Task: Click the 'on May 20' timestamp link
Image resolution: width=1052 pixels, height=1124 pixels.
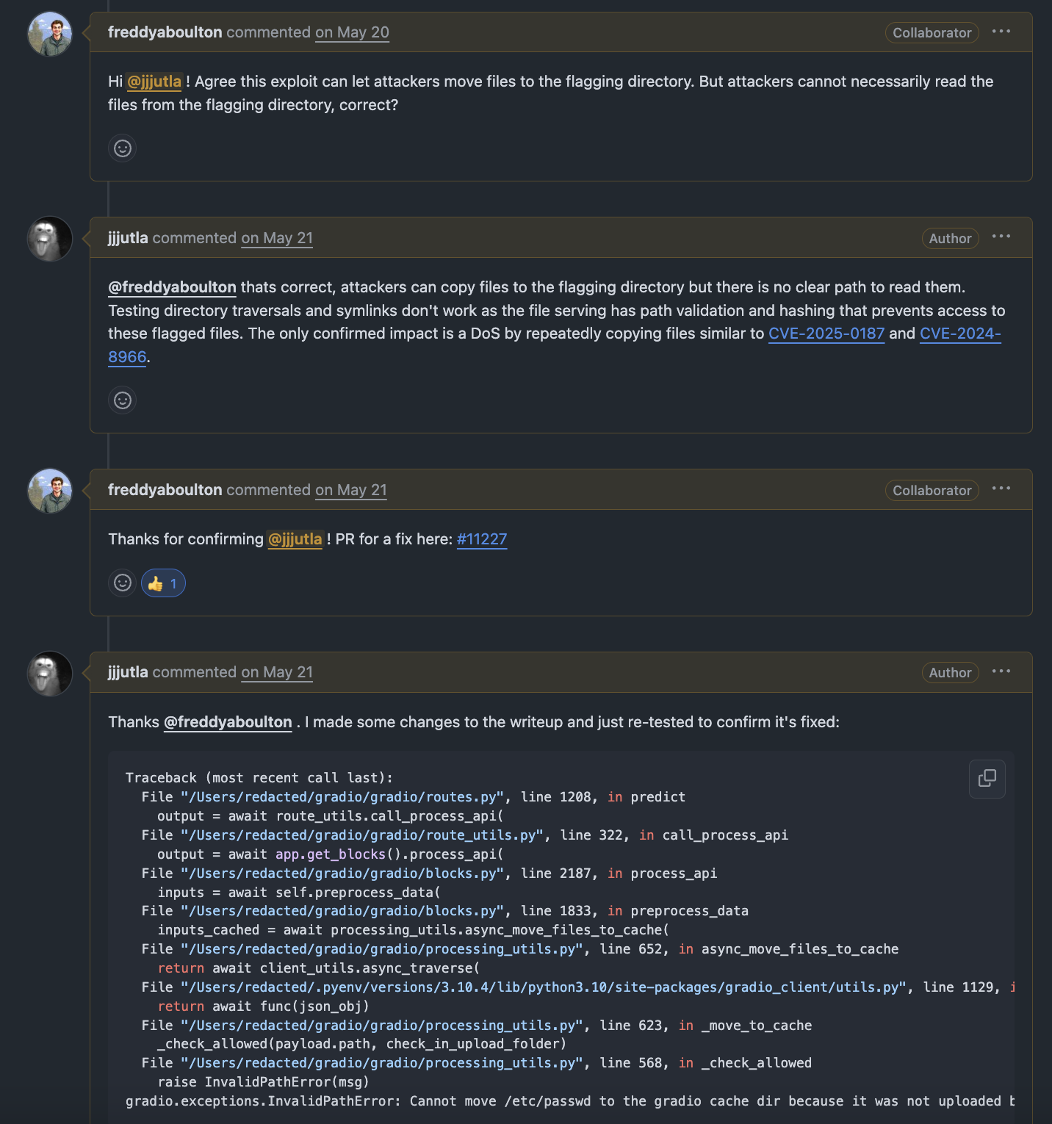Action: click(x=352, y=32)
